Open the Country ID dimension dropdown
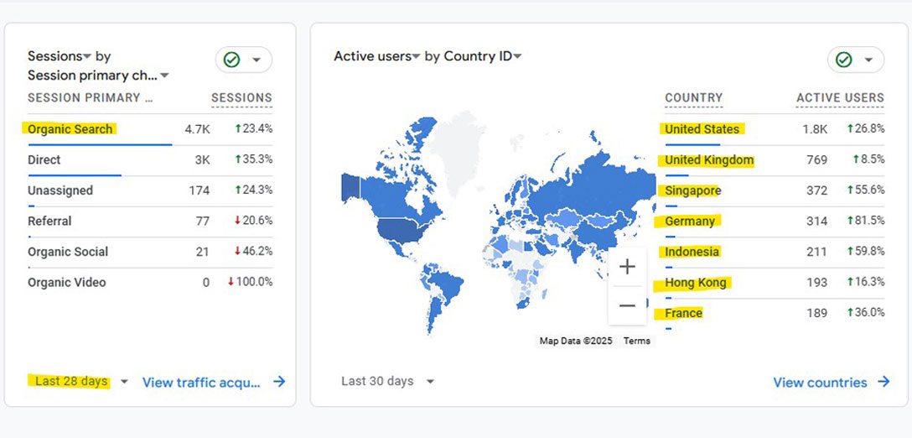The width and height of the screenshot is (912, 438). point(483,56)
